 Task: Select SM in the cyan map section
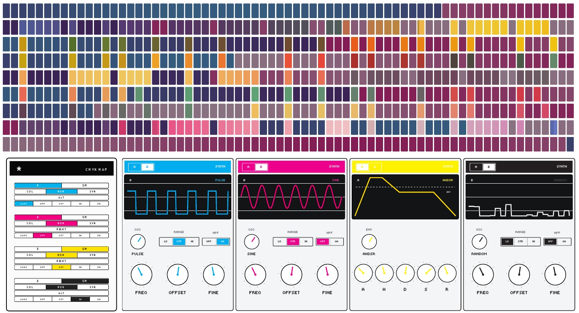(85, 186)
